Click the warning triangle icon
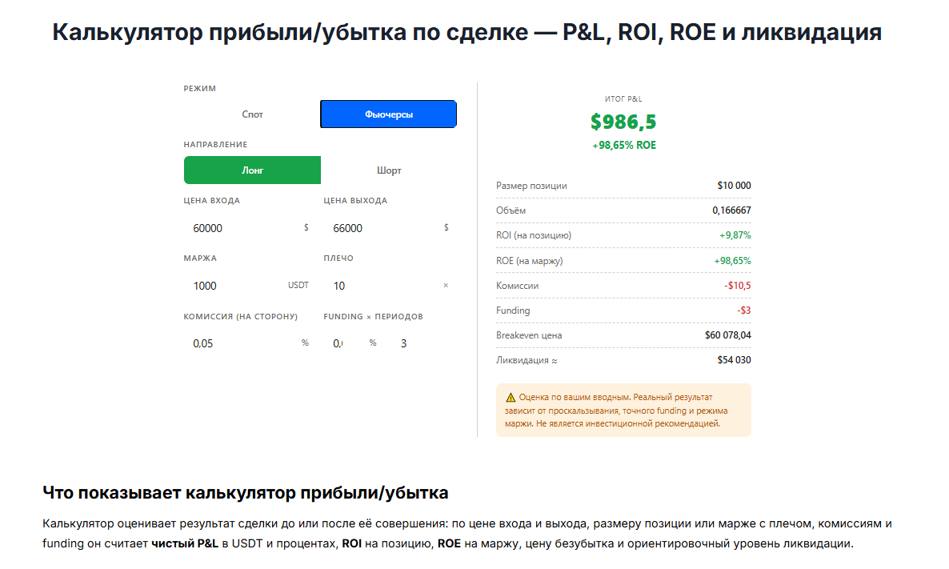The height and width of the screenshot is (569, 949). 511,398
